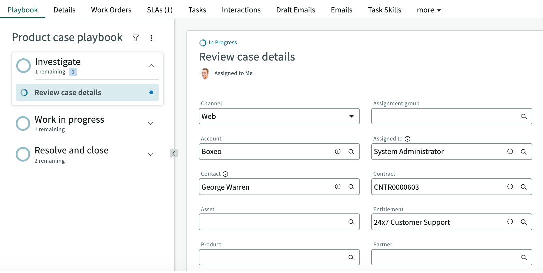Click into the empty Partner field
This screenshot has width=543, height=273.
452,257
